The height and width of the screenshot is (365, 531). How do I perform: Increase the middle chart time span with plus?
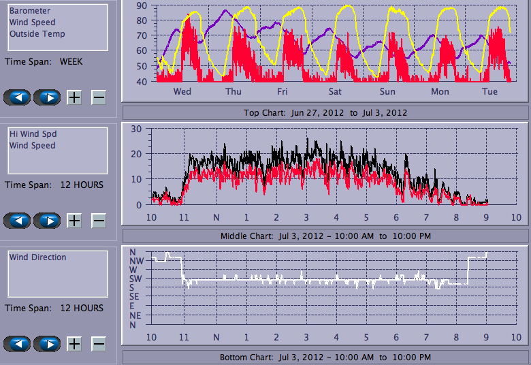[74, 221]
